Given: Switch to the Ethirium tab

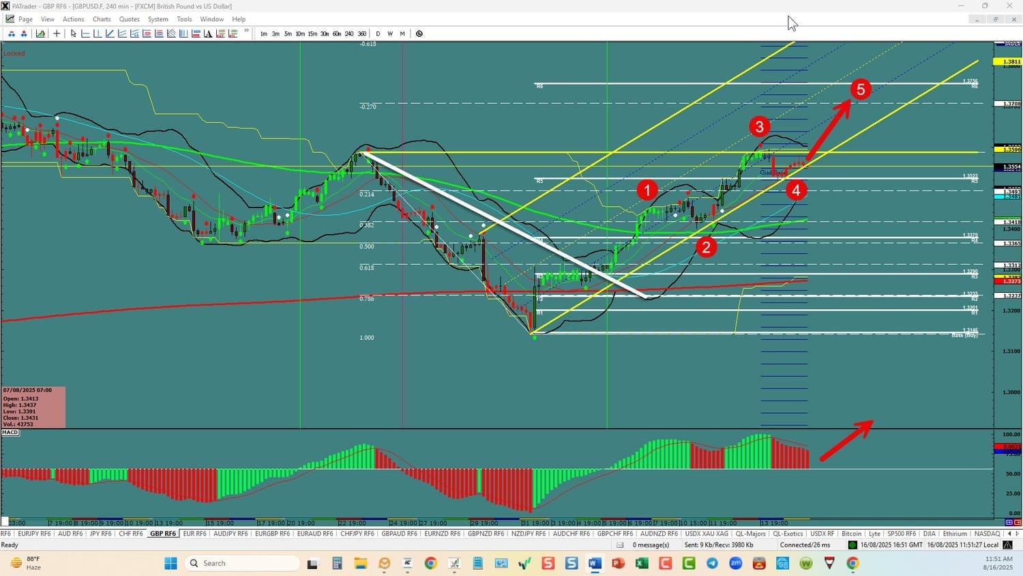Looking at the screenshot, I should point(955,534).
